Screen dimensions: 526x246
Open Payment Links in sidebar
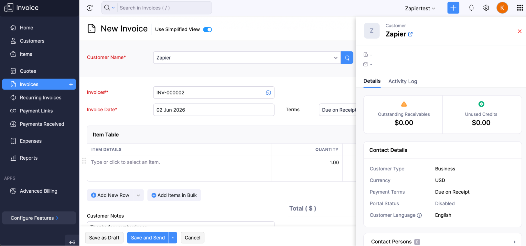click(x=39, y=111)
